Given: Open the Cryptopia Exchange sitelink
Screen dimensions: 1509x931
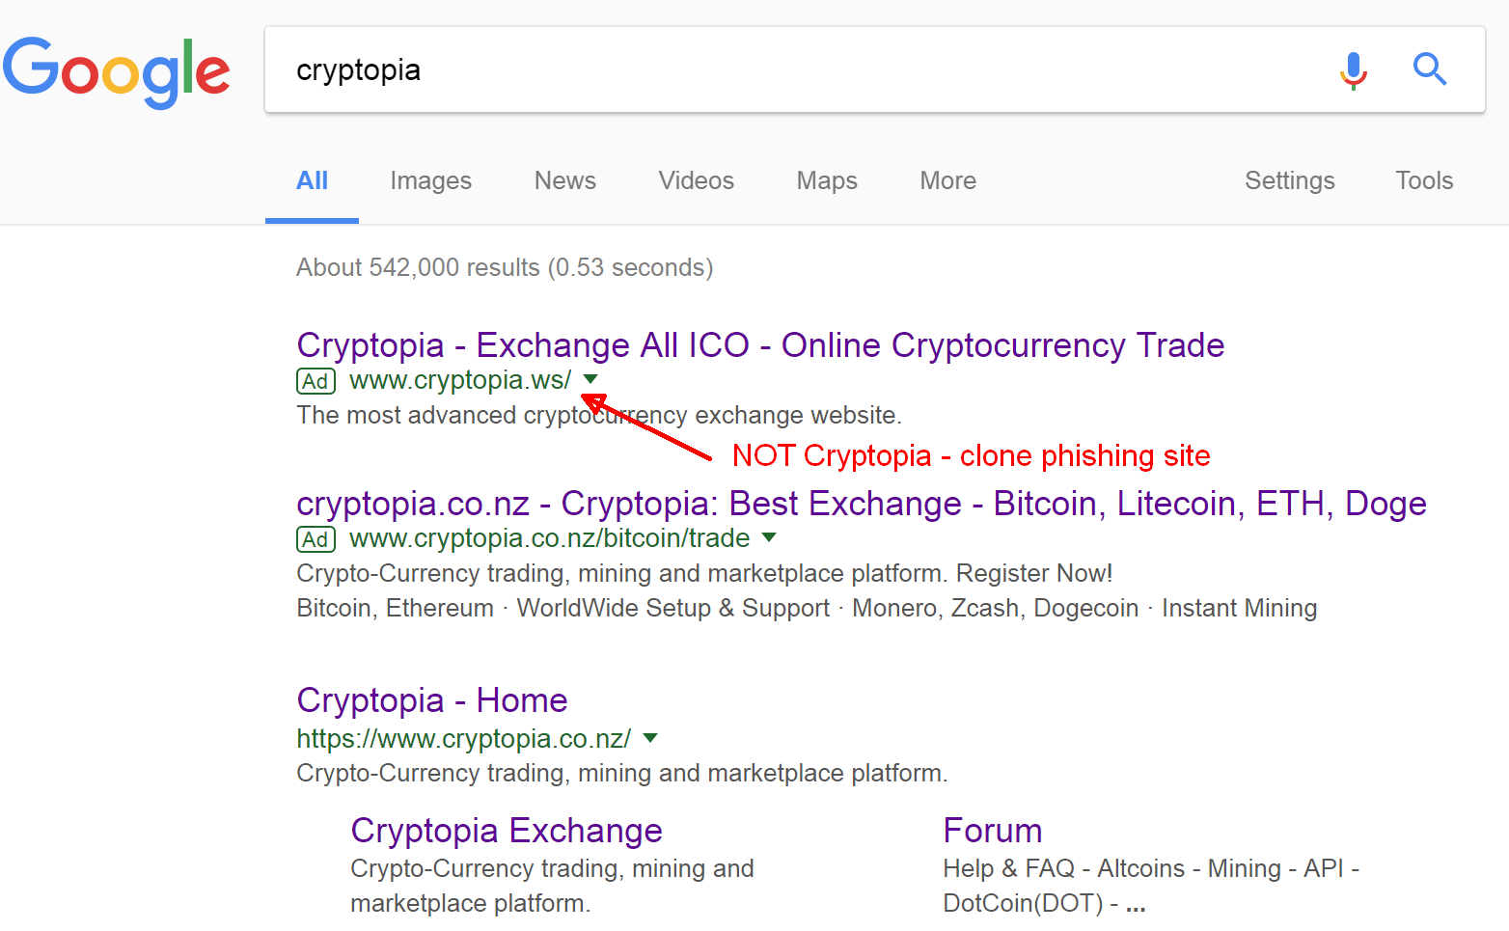Looking at the screenshot, I should point(507,831).
